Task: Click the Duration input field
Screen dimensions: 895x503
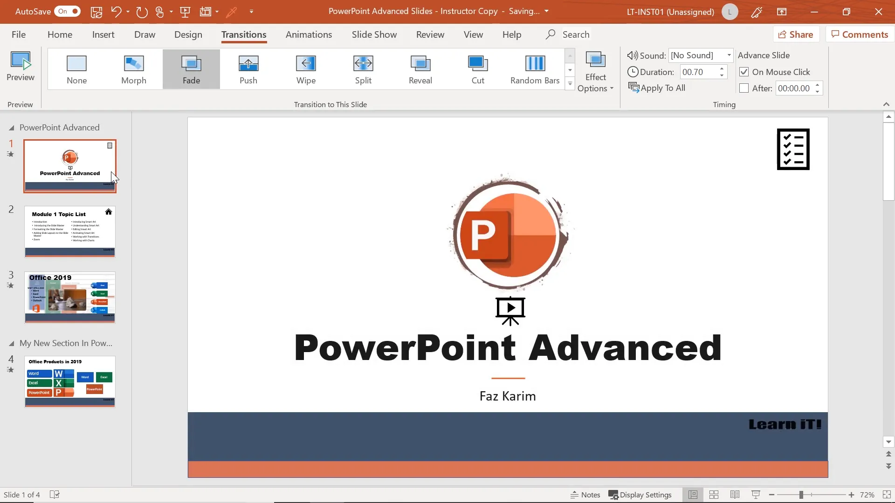Action: click(699, 72)
